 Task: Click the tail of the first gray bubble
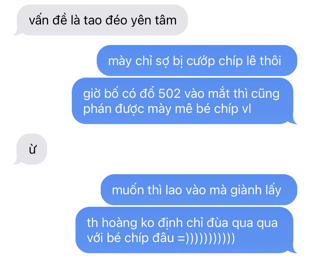[x=17, y=33]
